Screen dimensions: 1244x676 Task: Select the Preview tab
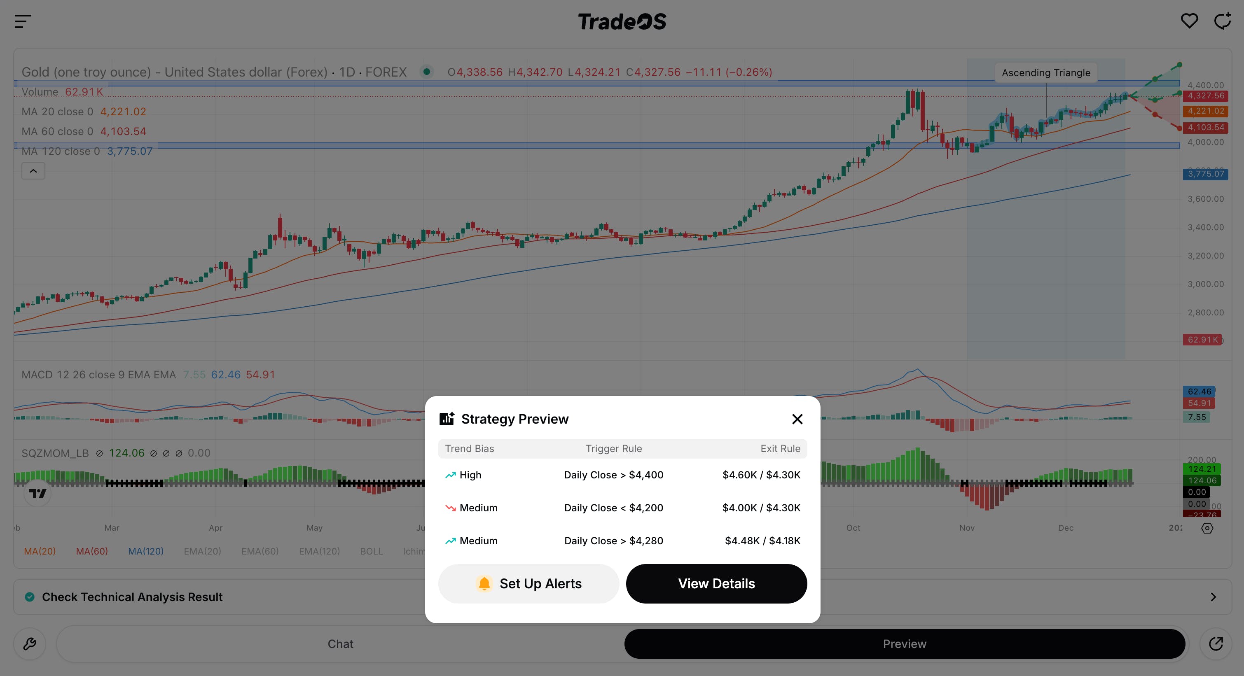[904, 643]
